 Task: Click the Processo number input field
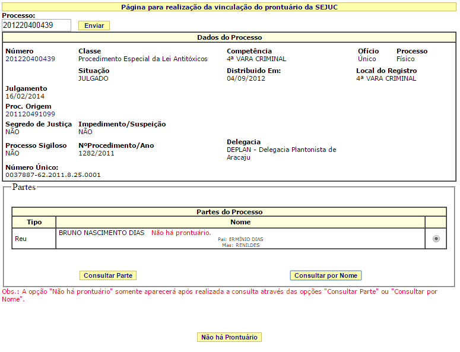click(x=36, y=26)
